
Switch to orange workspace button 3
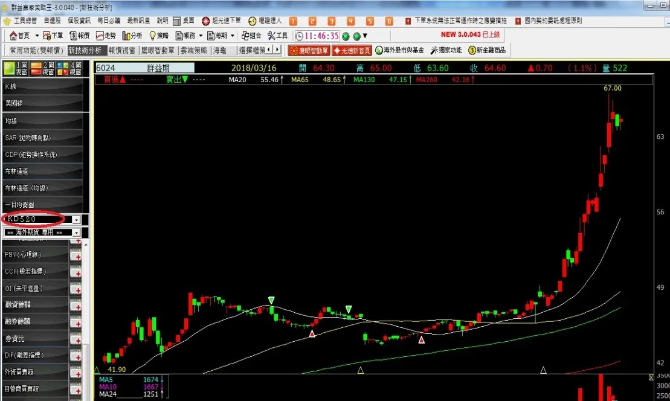(x=332, y=21)
